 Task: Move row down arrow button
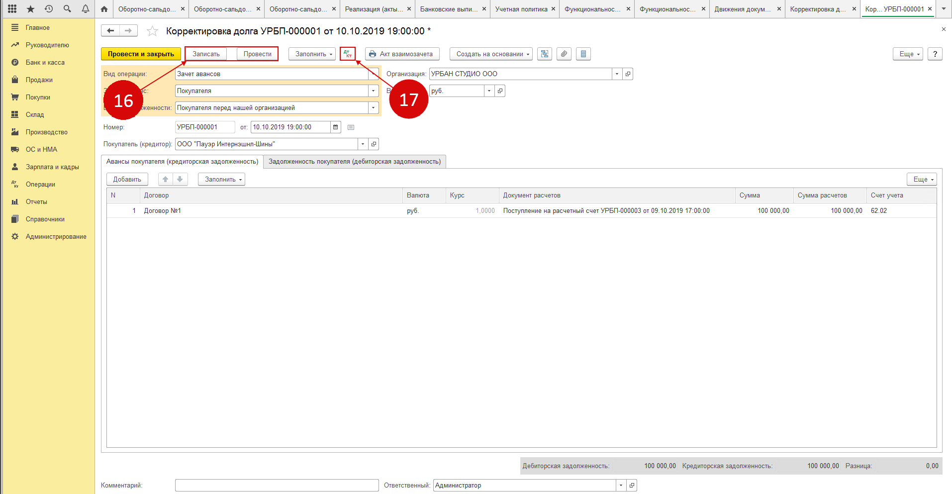coord(180,180)
